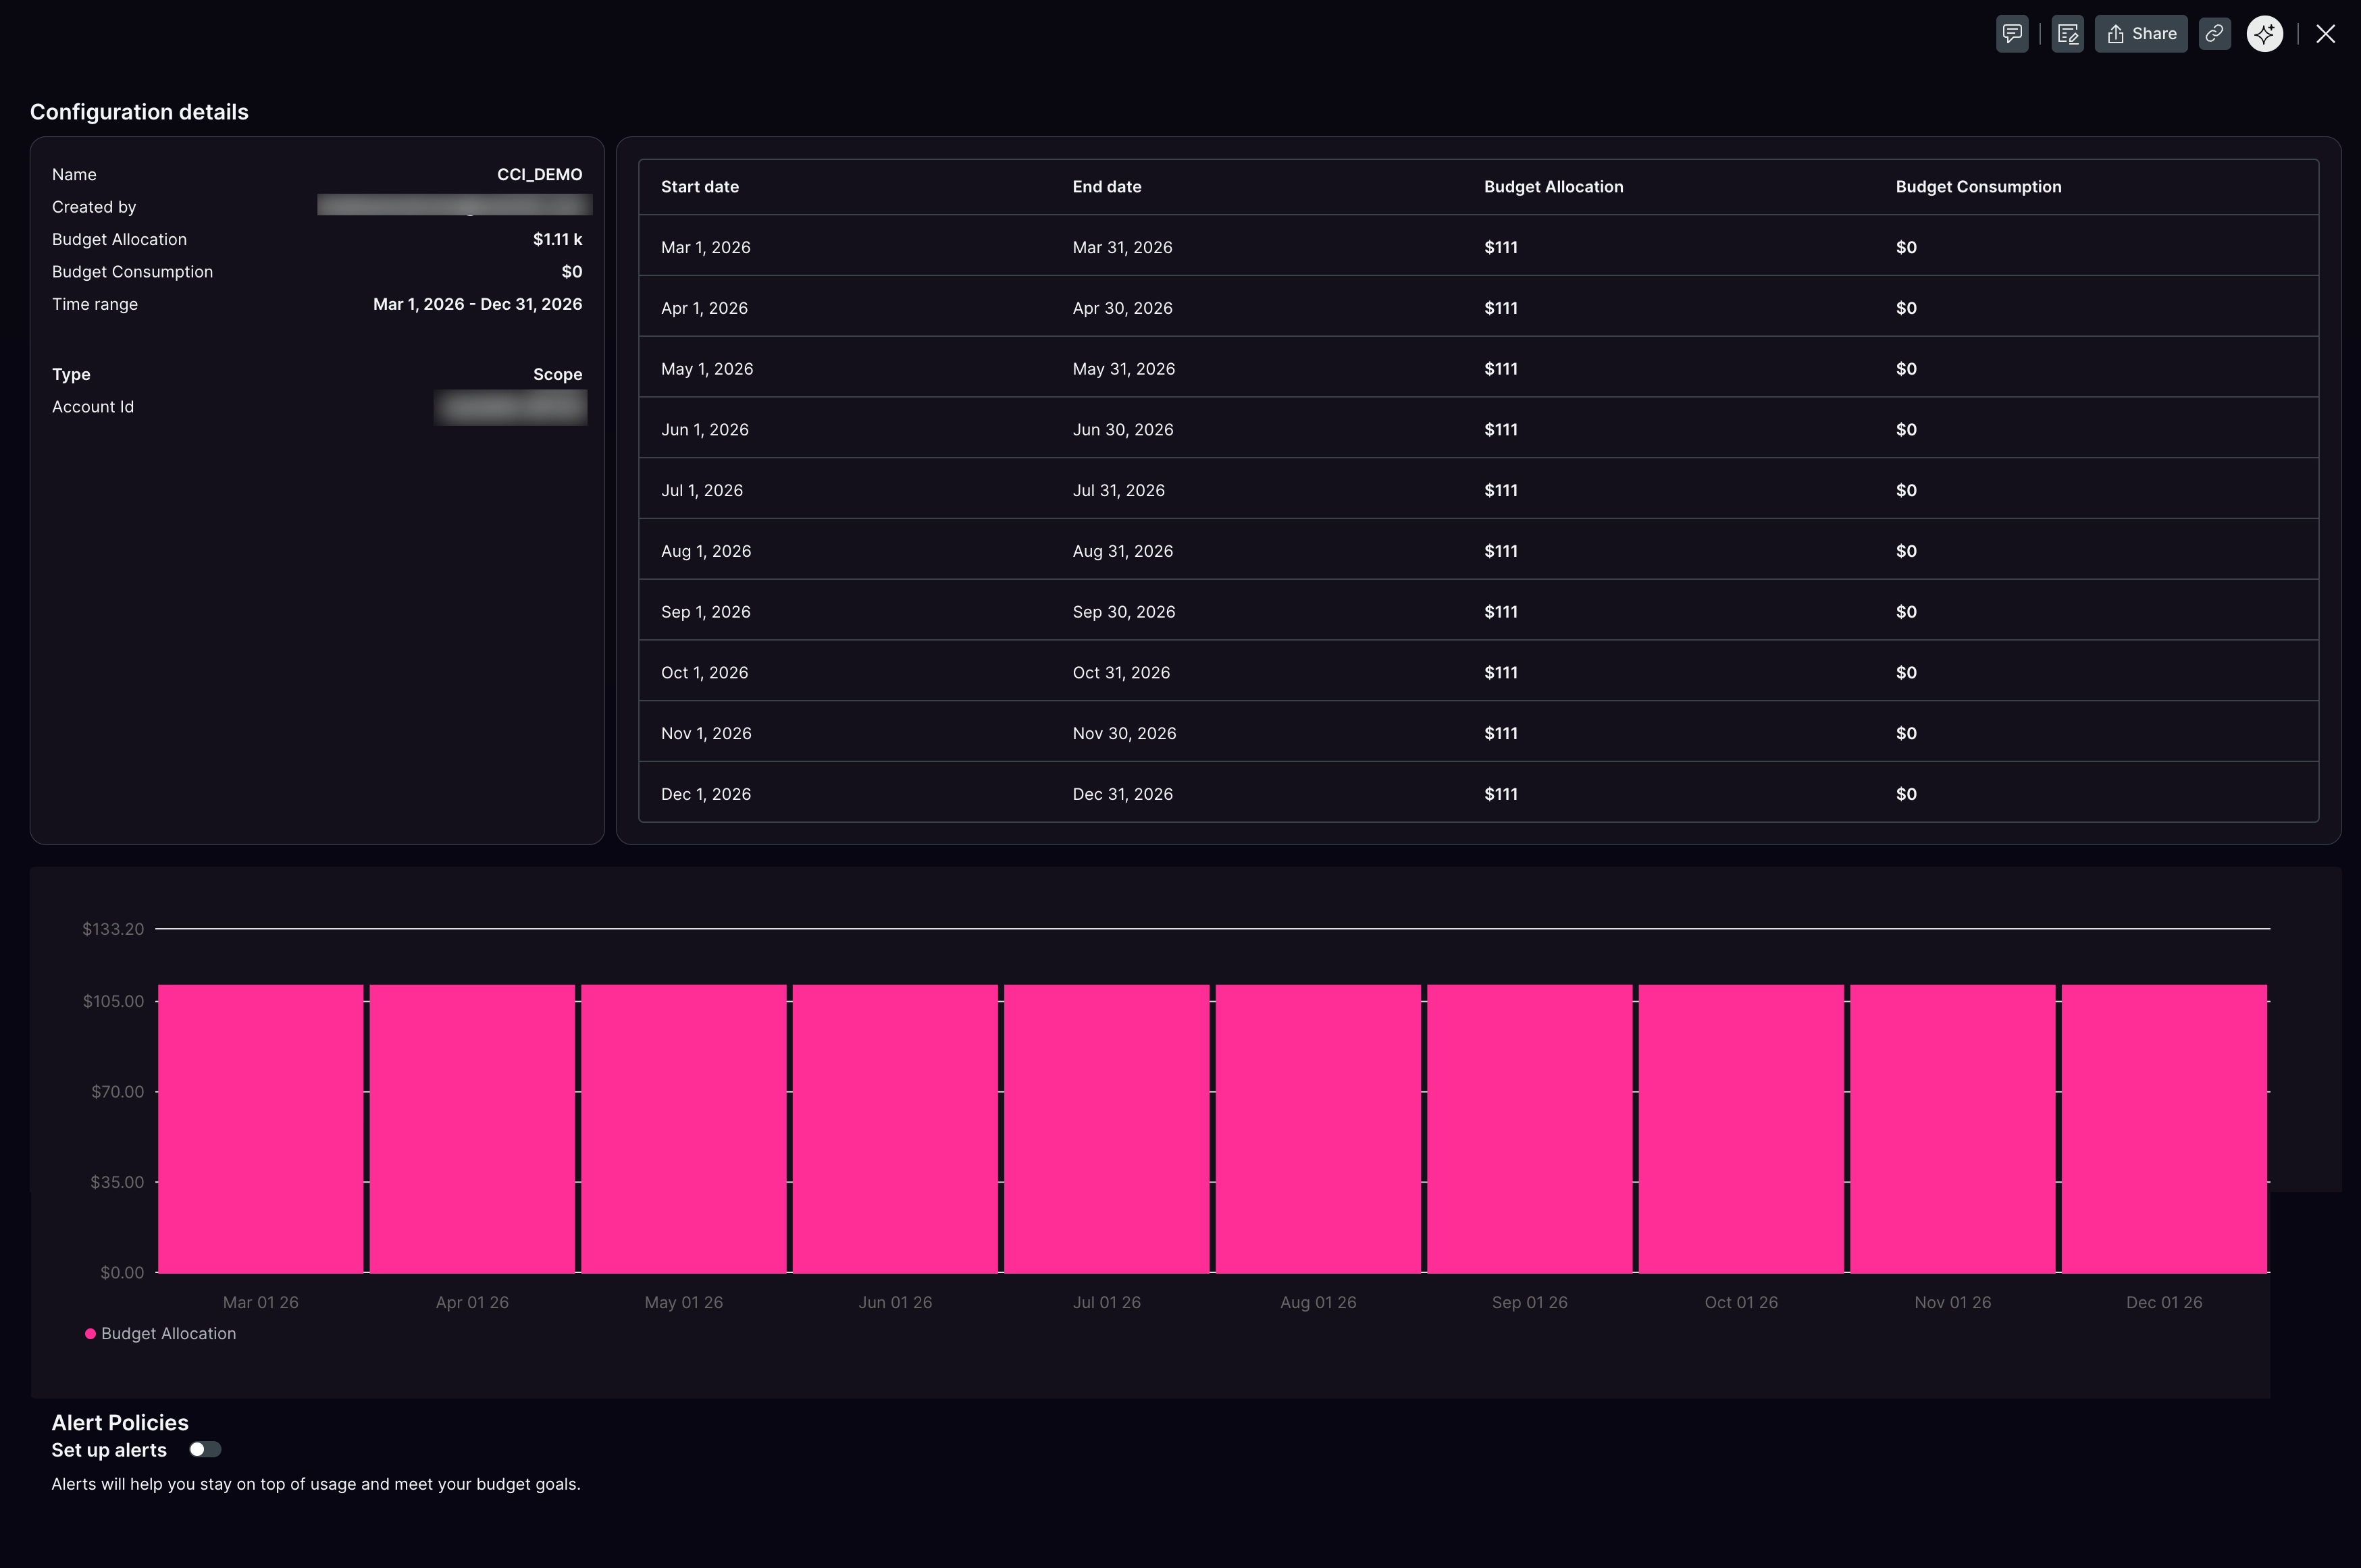
Task: Click the Start date column header
Action: point(700,187)
